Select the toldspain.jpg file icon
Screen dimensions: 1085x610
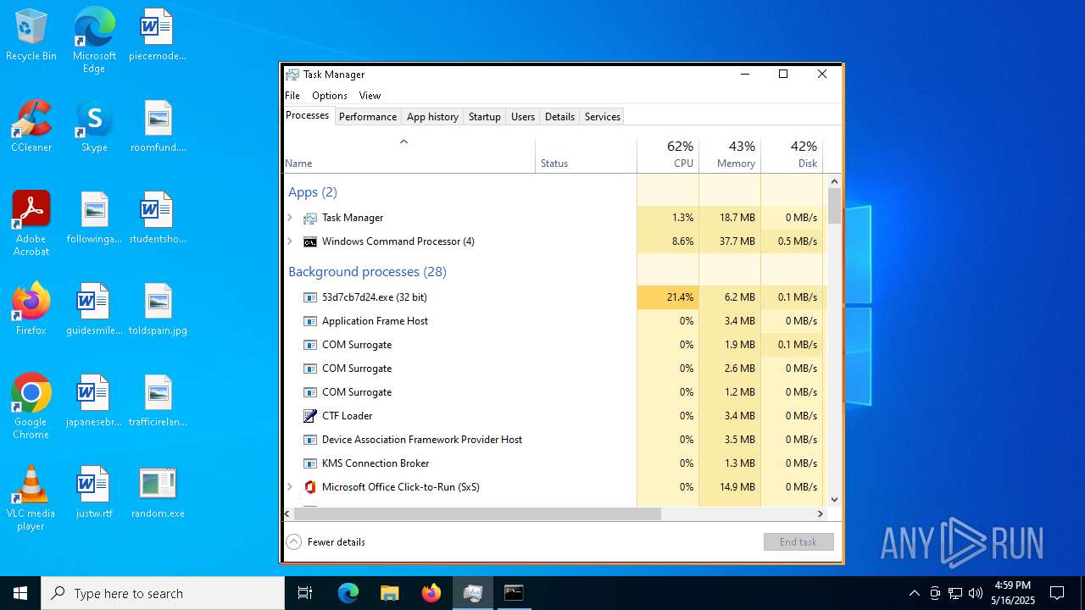pos(158,310)
